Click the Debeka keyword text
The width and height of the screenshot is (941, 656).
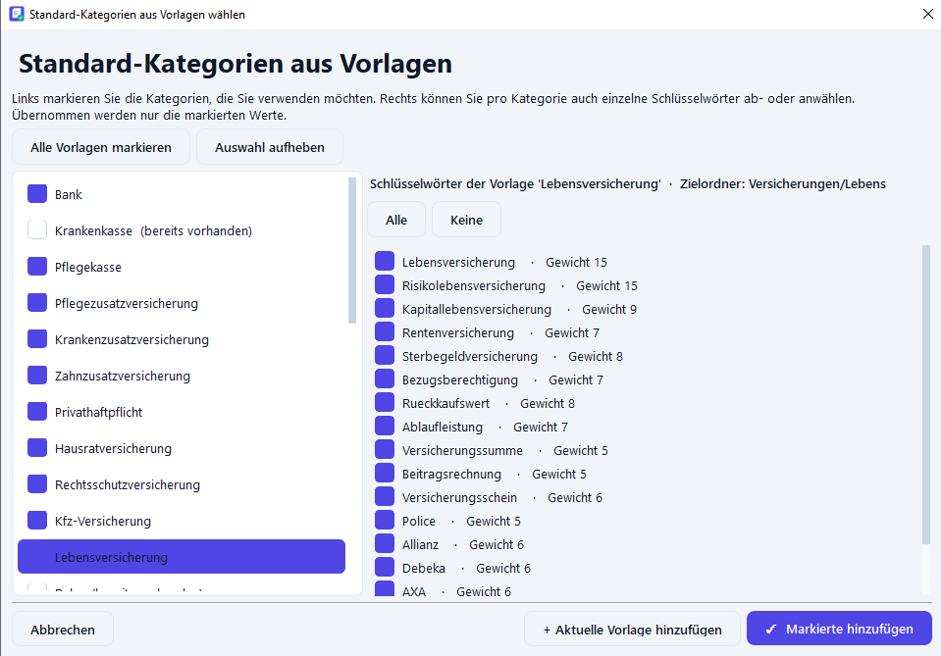coord(424,568)
